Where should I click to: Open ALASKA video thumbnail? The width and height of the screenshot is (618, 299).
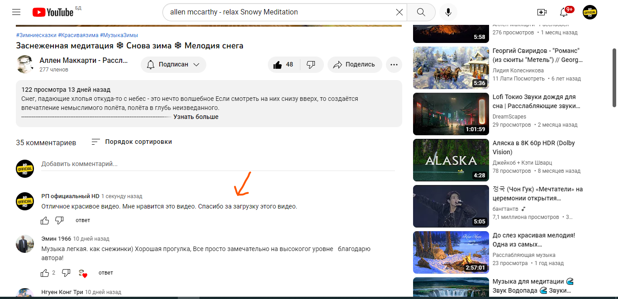(x=451, y=160)
